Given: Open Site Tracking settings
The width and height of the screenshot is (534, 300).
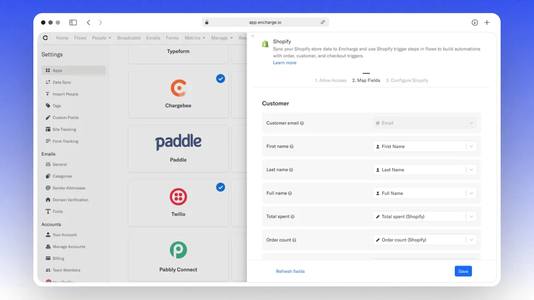Looking at the screenshot, I should click(48, 129).
